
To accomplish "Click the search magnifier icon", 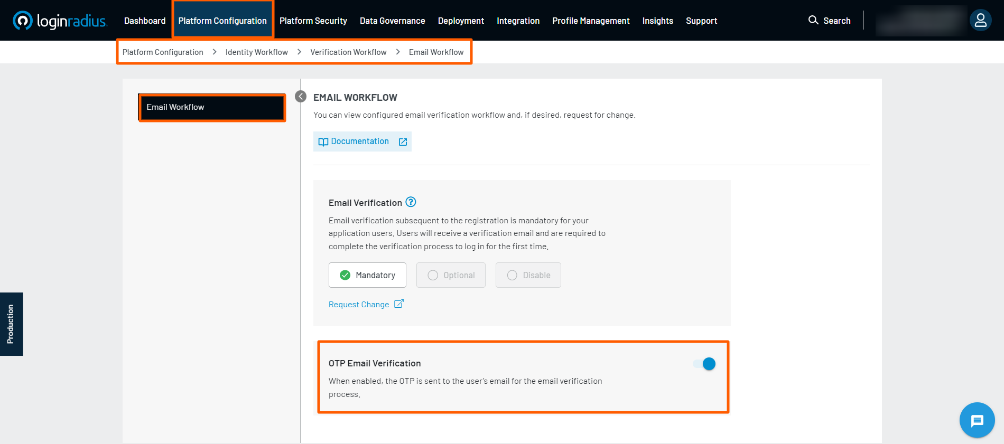I will (813, 20).
